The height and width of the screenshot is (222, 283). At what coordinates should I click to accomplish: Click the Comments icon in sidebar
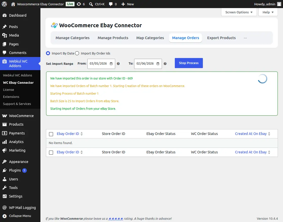click(x=5, y=53)
